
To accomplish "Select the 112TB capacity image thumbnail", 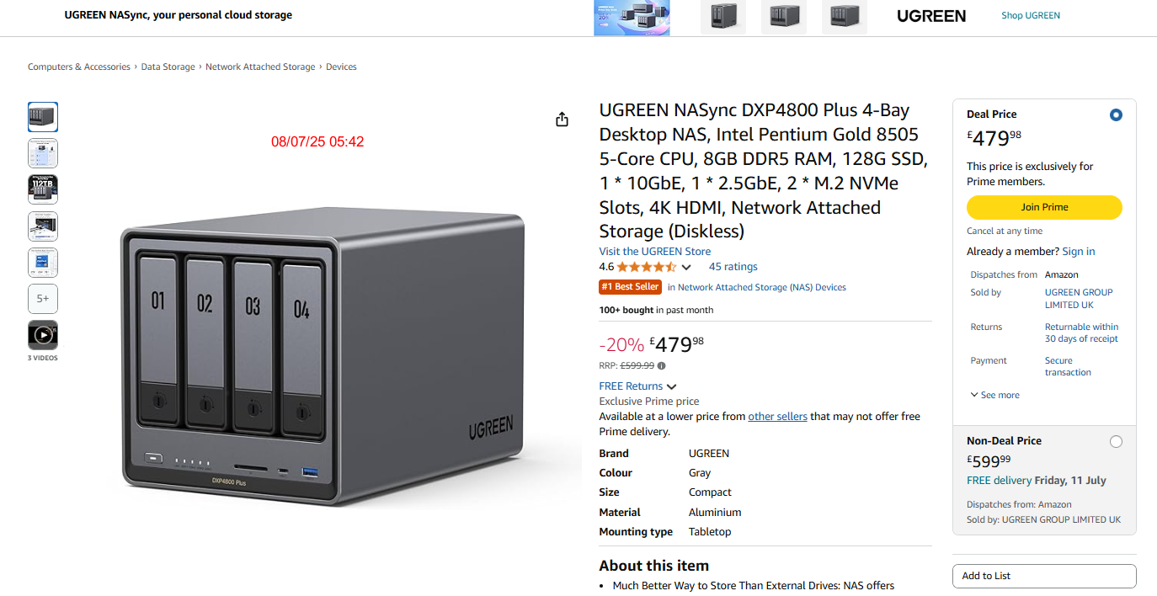I will coord(43,189).
